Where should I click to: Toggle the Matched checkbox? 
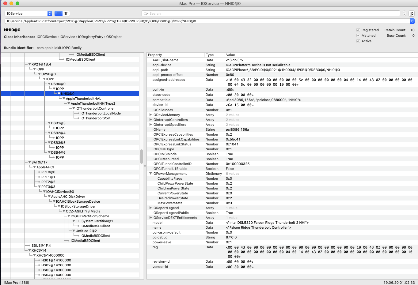pos(358,36)
